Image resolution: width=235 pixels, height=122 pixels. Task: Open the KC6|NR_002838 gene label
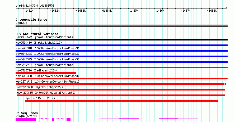(x=26, y=116)
